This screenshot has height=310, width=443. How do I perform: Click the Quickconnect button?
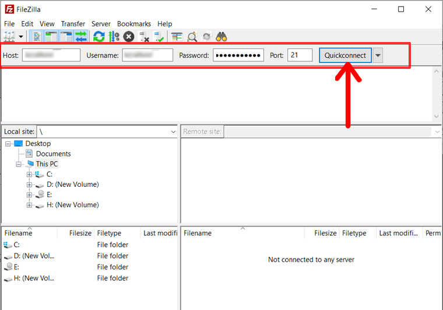point(345,55)
